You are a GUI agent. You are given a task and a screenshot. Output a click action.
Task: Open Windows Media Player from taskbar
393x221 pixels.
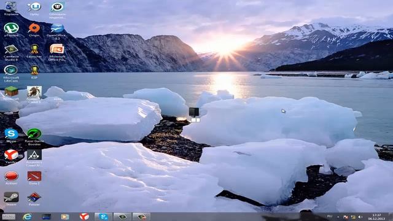pyautogui.click(x=65, y=217)
